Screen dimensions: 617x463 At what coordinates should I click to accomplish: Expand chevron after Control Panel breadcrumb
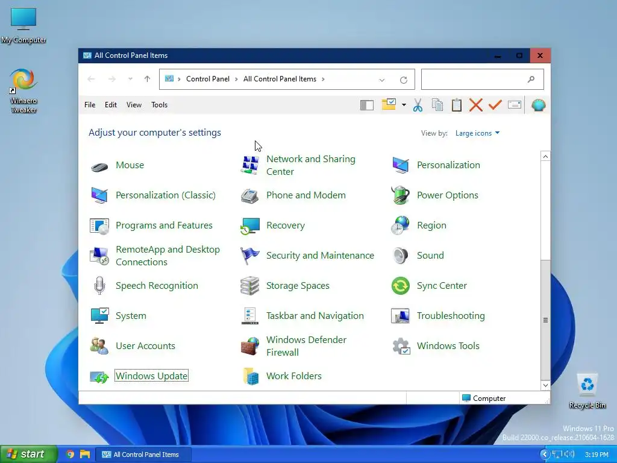pos(236,79)
